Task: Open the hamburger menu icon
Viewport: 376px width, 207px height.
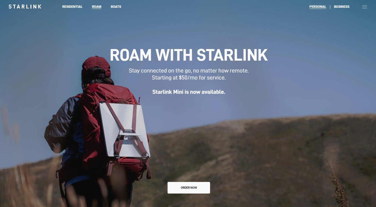Action: (x=364, y=7)
